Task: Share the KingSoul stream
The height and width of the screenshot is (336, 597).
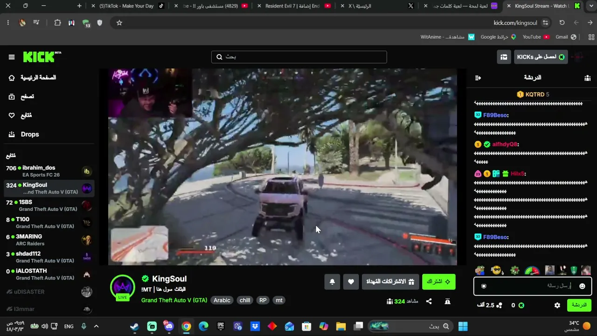Action: [429, 301]
